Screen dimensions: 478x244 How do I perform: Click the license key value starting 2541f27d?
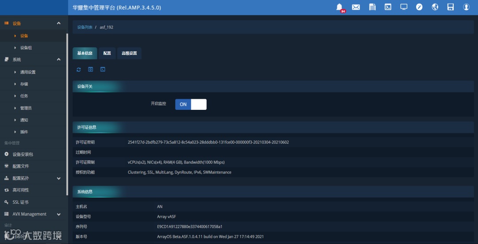(208, 142)
